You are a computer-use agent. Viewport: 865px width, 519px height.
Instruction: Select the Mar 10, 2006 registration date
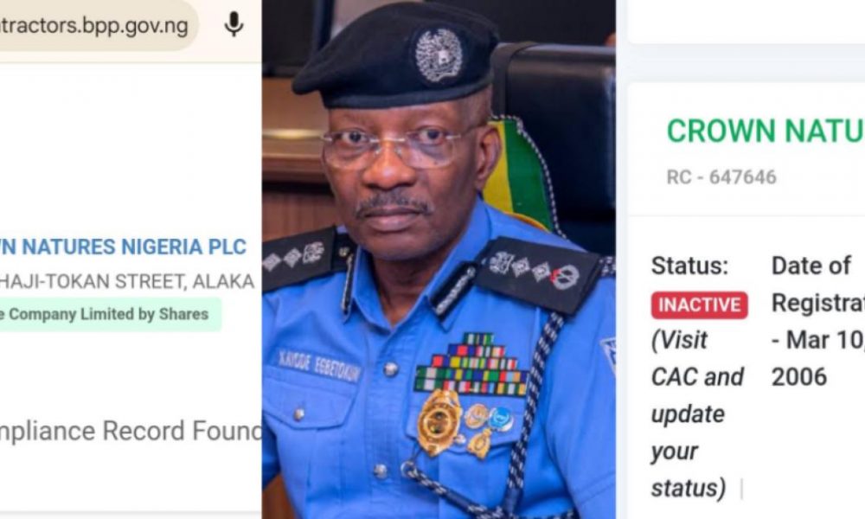(818, 358)
